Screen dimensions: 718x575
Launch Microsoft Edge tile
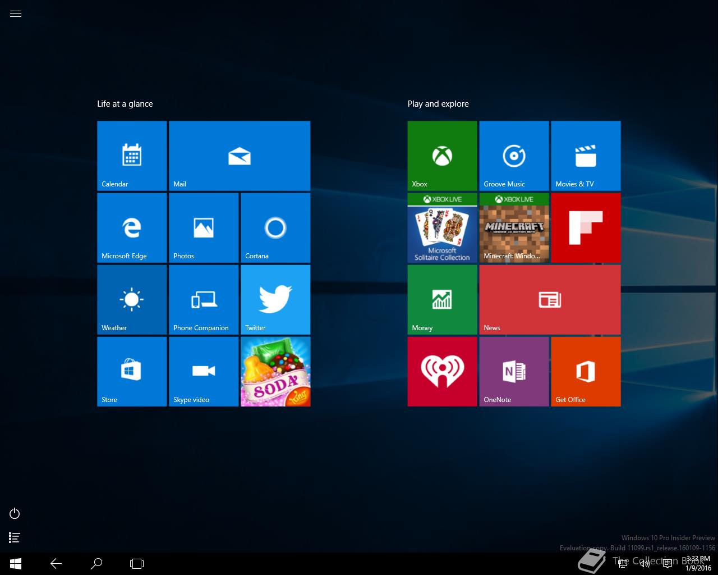(132, 228)
